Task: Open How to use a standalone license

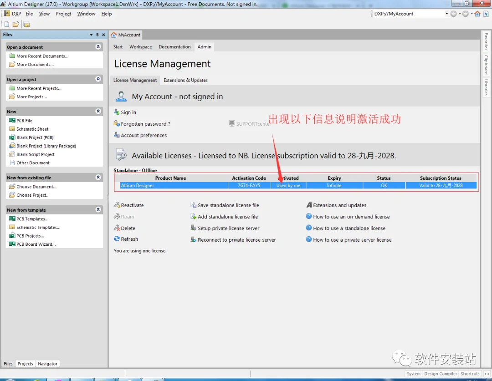Action: click(349, 229)
